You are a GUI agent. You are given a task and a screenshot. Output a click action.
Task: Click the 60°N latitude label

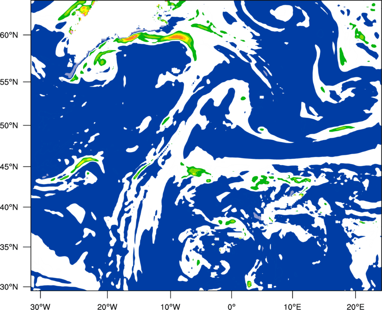click(9, 35)
